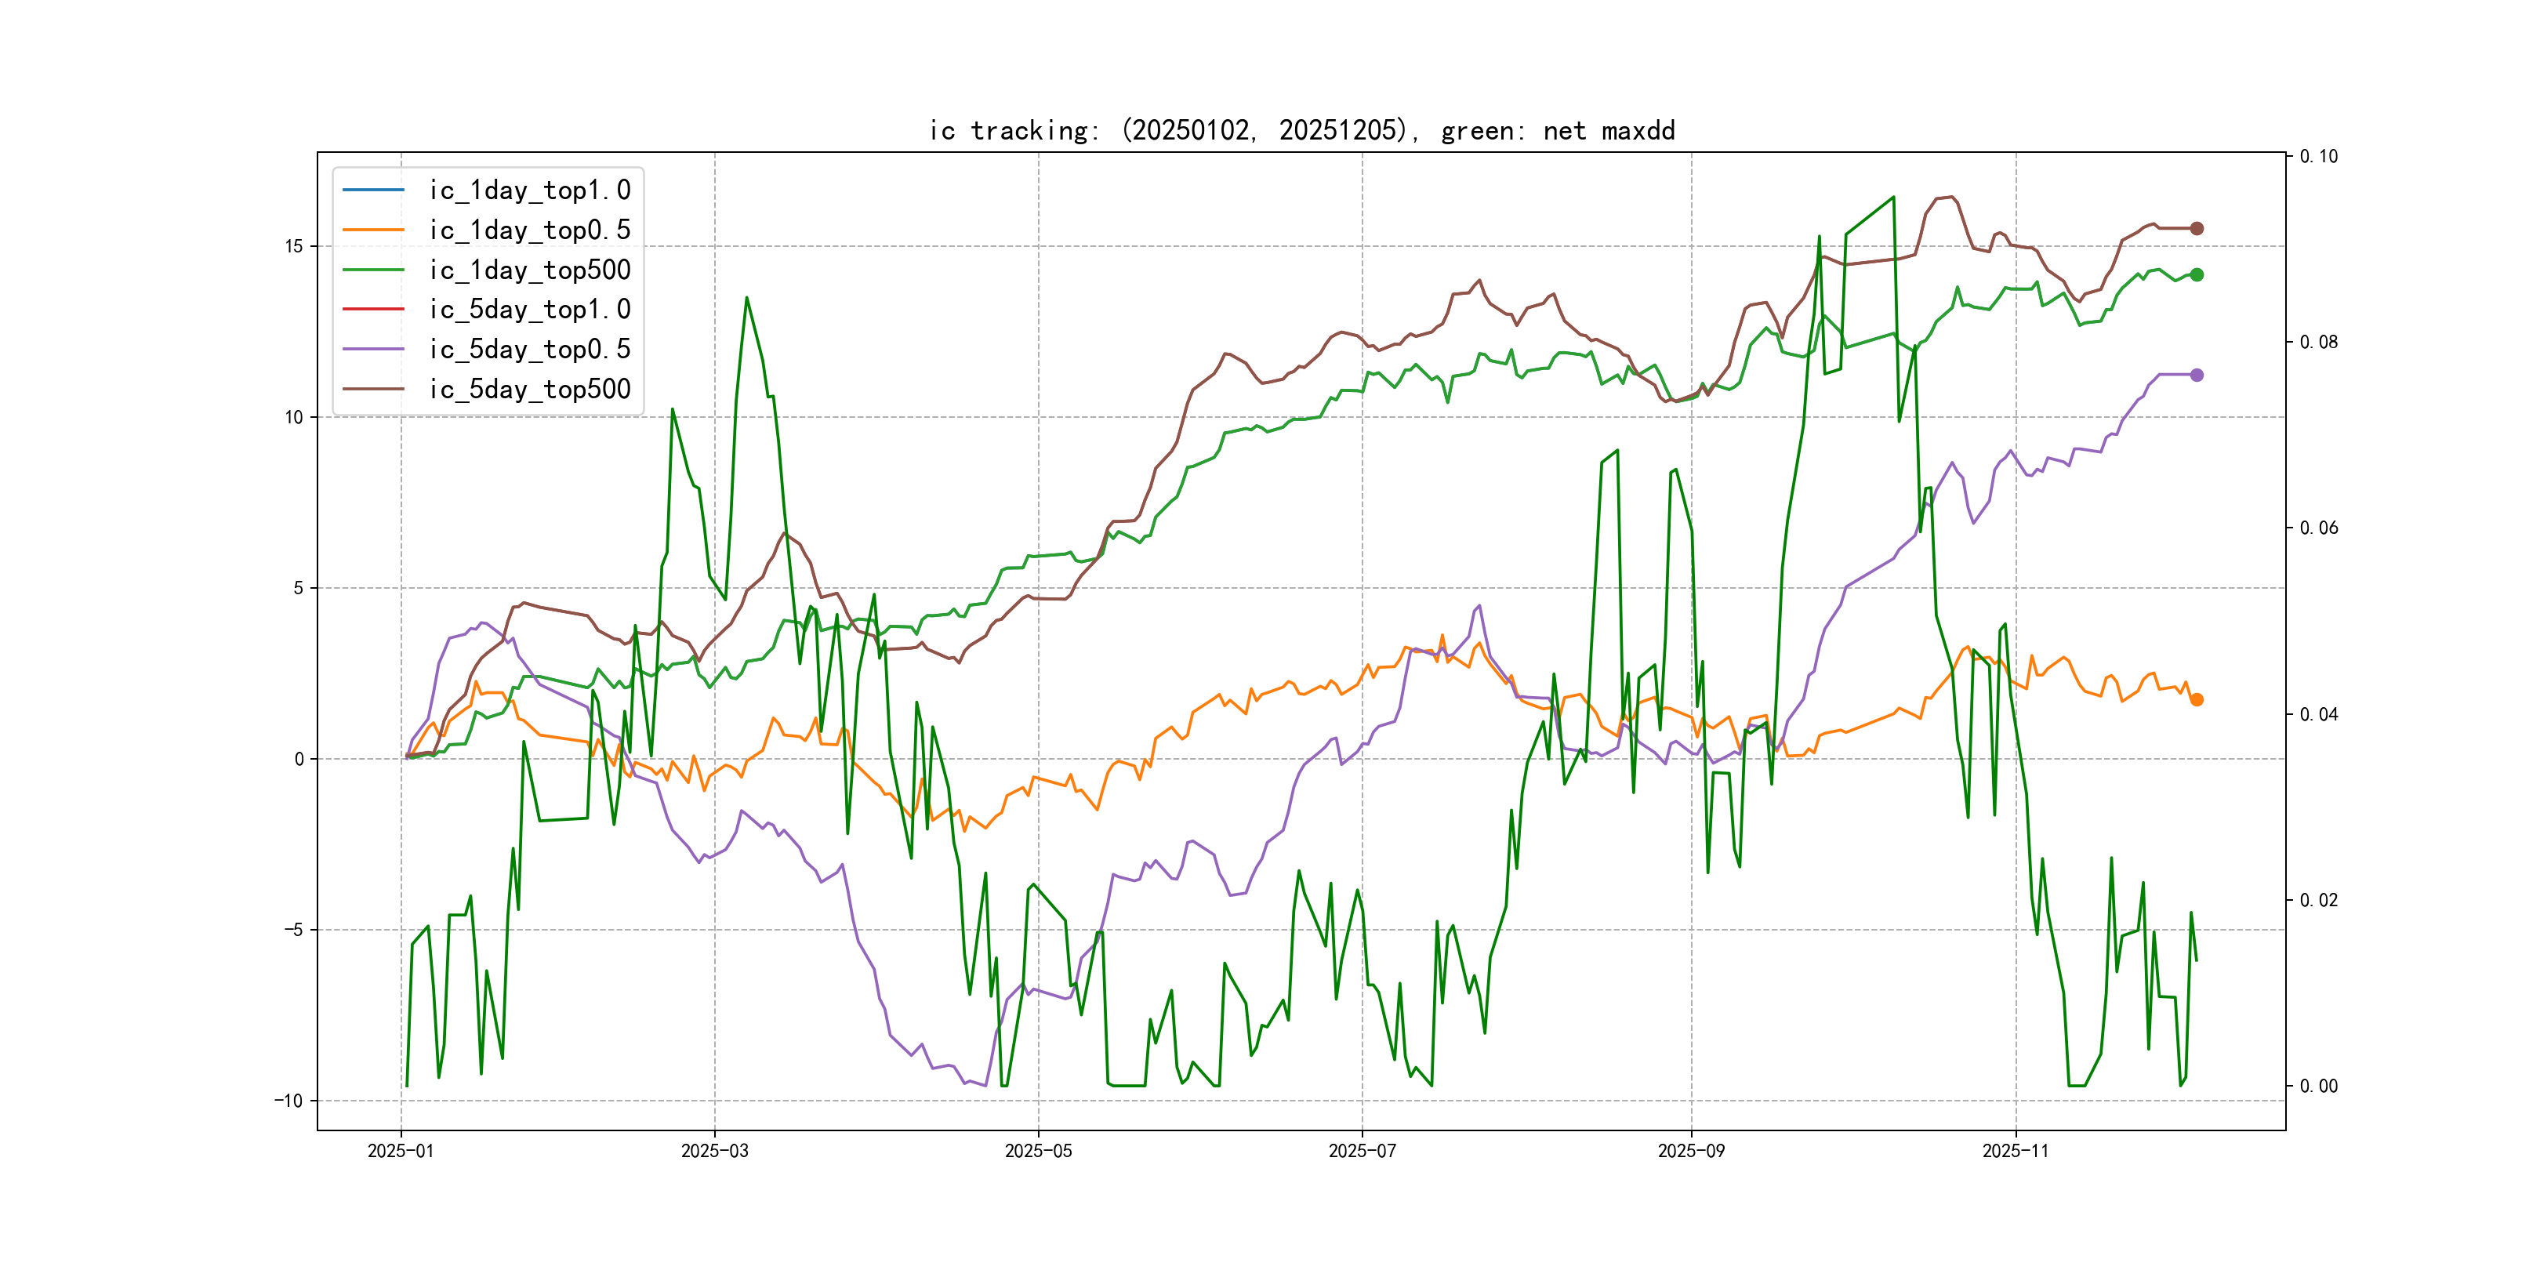Screen dimensions: 2540x1270
Task: Click the -10 label on left axis
Action: tap(289, 1101)
